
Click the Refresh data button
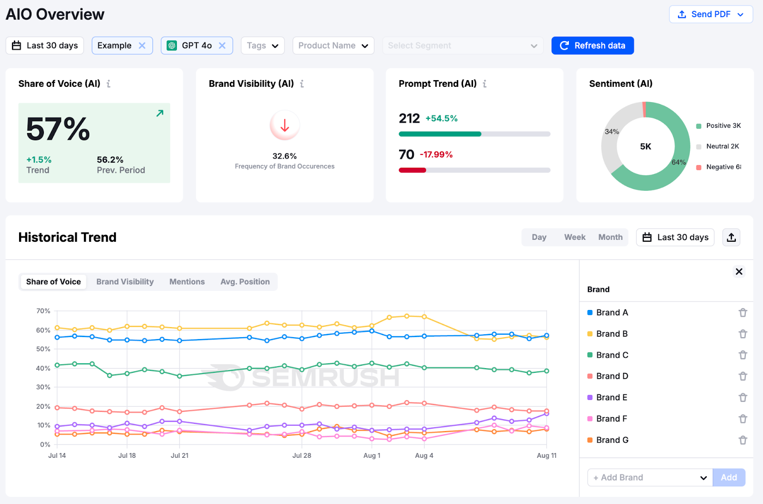click(592, 45)
